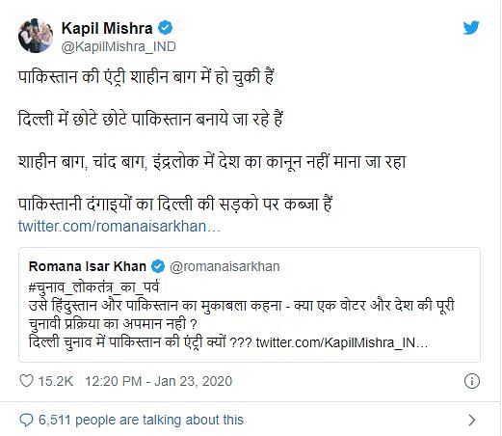Click the @romanaisarkhan handle in quote
The width and height of the screenshot is (502, 436).
coord(225,266)
